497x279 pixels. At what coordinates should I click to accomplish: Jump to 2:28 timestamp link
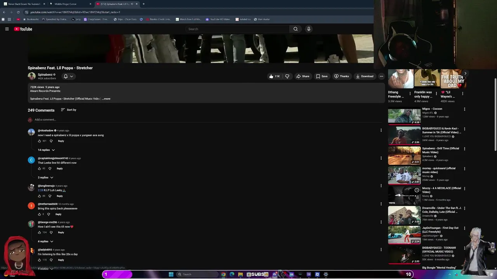tap(40, 190)
